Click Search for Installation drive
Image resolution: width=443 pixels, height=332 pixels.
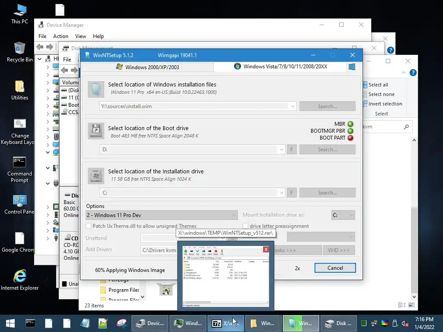(327, 192)
